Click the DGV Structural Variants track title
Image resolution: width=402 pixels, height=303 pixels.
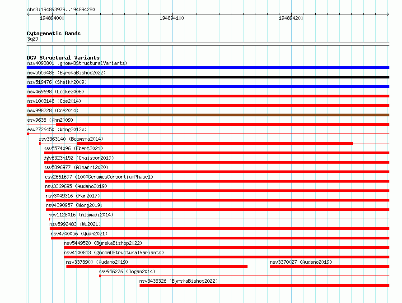[63, 58]
